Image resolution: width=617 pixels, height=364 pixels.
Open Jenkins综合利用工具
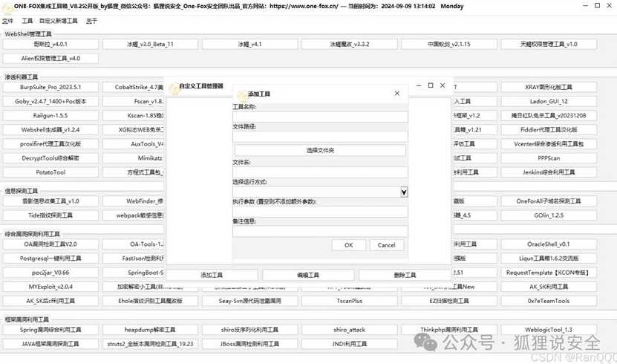coord(549,172)
